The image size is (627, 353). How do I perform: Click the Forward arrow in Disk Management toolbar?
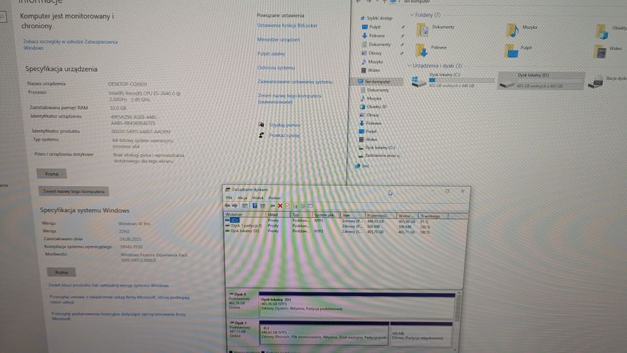coord(234,206)
